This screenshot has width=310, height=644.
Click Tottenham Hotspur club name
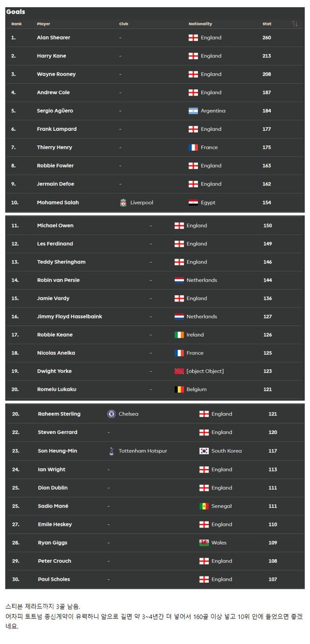142,451
